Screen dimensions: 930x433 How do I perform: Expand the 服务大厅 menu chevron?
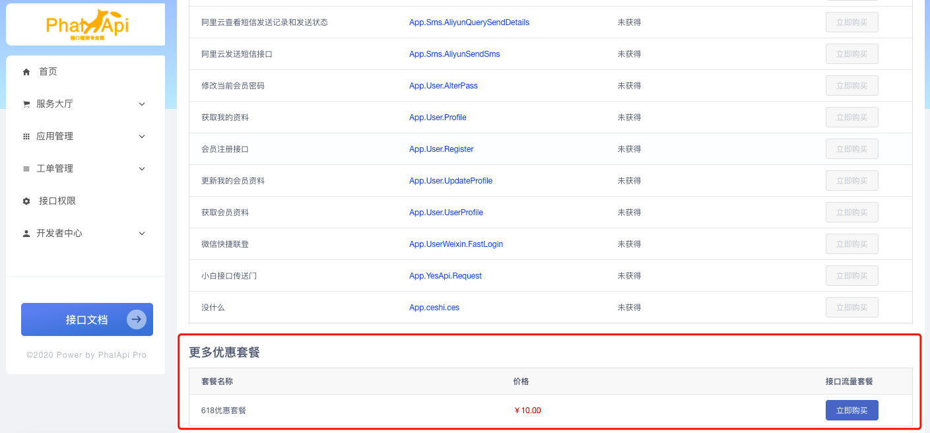(x=142, y=104)
